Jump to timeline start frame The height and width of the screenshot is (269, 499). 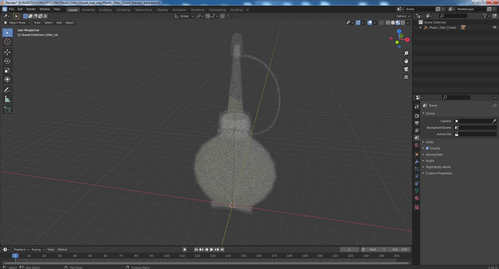tap(196, 250)
